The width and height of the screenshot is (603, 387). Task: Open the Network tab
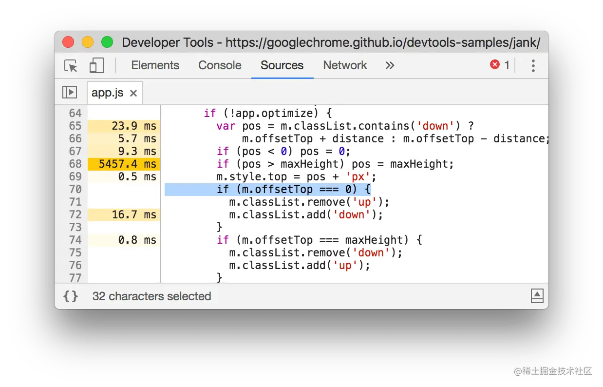click(345, 65)
